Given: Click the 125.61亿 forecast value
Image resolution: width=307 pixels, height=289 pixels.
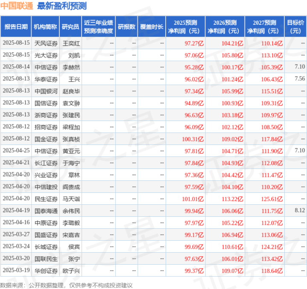Looking at the screenshot, I should tap(272, 199).
